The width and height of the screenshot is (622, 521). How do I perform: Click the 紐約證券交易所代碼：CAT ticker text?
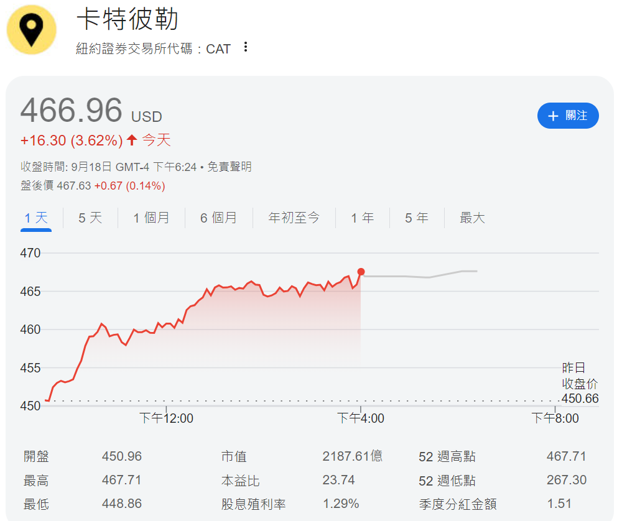[x=154, y=48]
